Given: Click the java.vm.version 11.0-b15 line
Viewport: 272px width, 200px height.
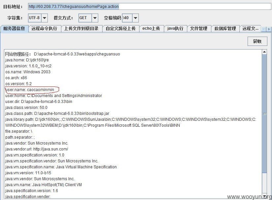Looking at the screenshot, I should click(28, 173).
